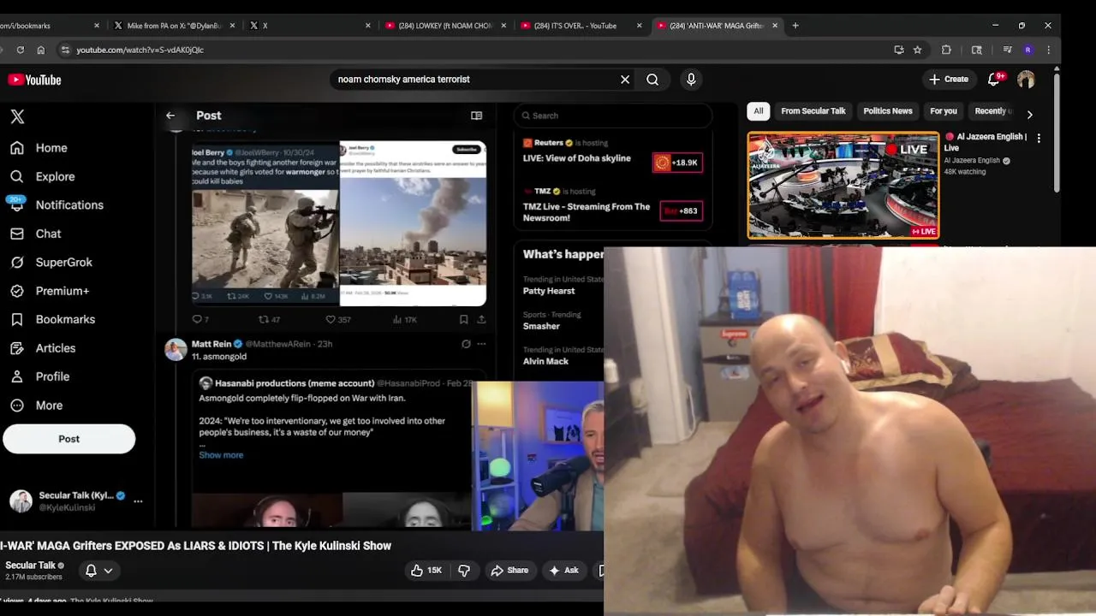Bookmark this page with the star icon
1096x616 pixels.
click(917, 50)
